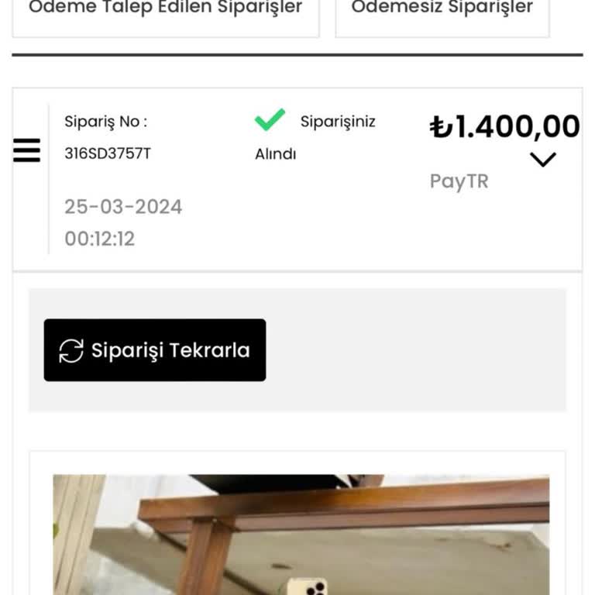
Task: Click the order total 1.400,00 amount
Action: (x=517, y=127)
